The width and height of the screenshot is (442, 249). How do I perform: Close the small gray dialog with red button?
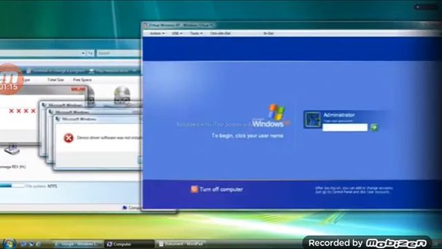click(x=78, y=89)
